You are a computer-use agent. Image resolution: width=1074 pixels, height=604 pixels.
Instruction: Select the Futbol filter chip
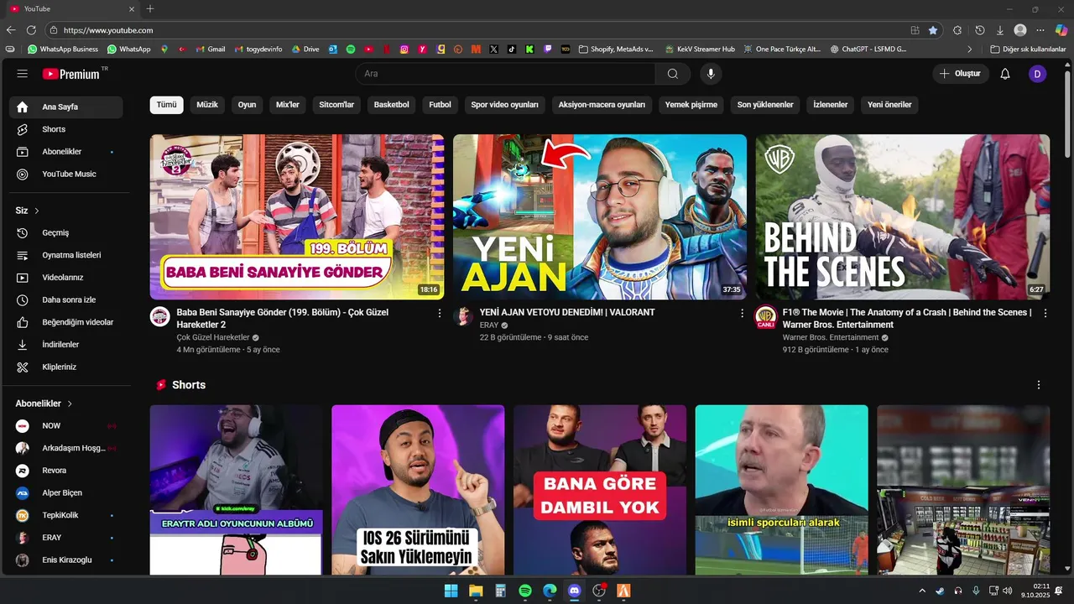pos(441,105)
